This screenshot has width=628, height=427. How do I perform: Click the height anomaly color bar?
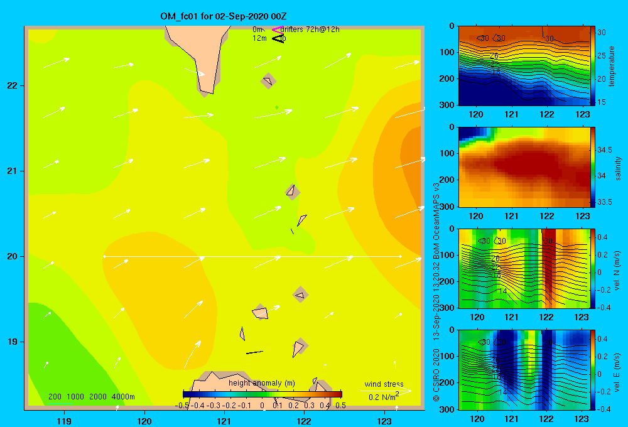(263, 394)
